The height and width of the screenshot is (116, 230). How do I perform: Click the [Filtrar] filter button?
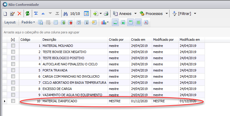[182, 13]
